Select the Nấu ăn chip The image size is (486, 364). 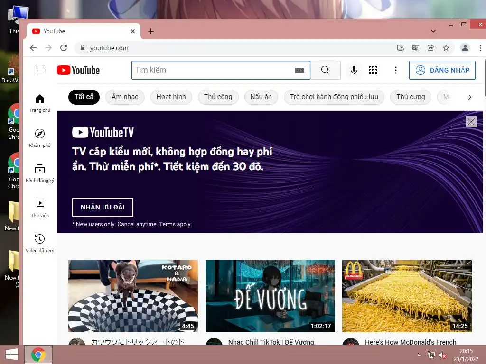point(261,97)
